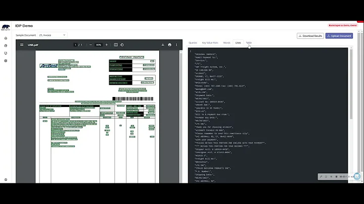Download the PDF via toolbar download icon
The width and height of the screenshot is (364, 204).
(x=163, y=45)
